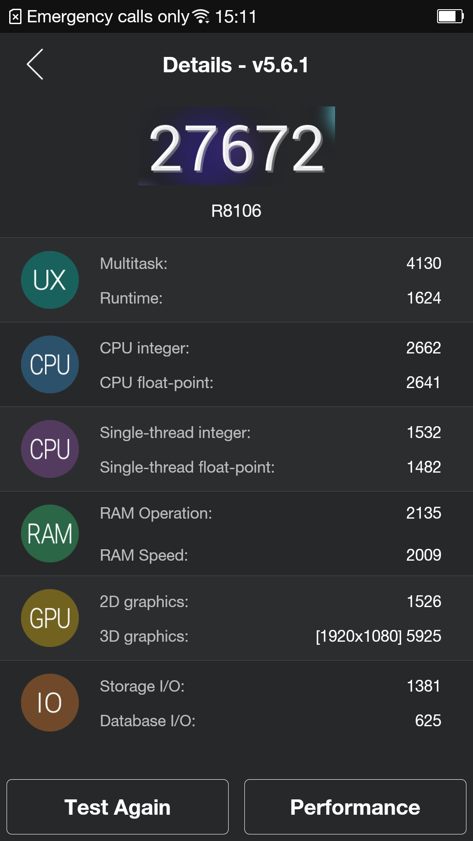Click the teal UX category icon
The height and width of the screenshot is (841, 473).
click(50, 280)
